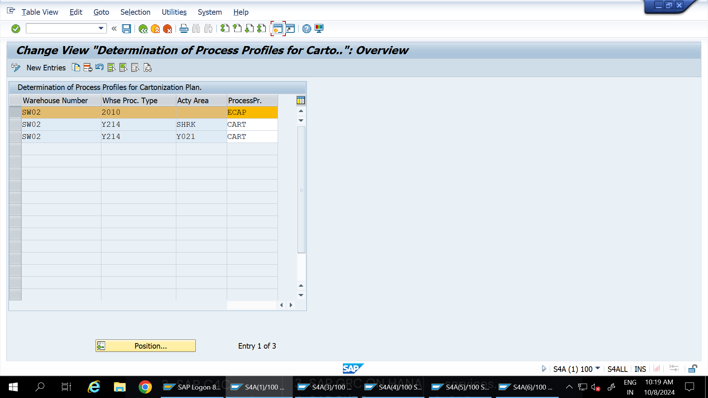The height and width of the screenshot is (398, 708).
Task: Click the red Cancel icon
Action: pyautogui.click(x=168, y=28)
